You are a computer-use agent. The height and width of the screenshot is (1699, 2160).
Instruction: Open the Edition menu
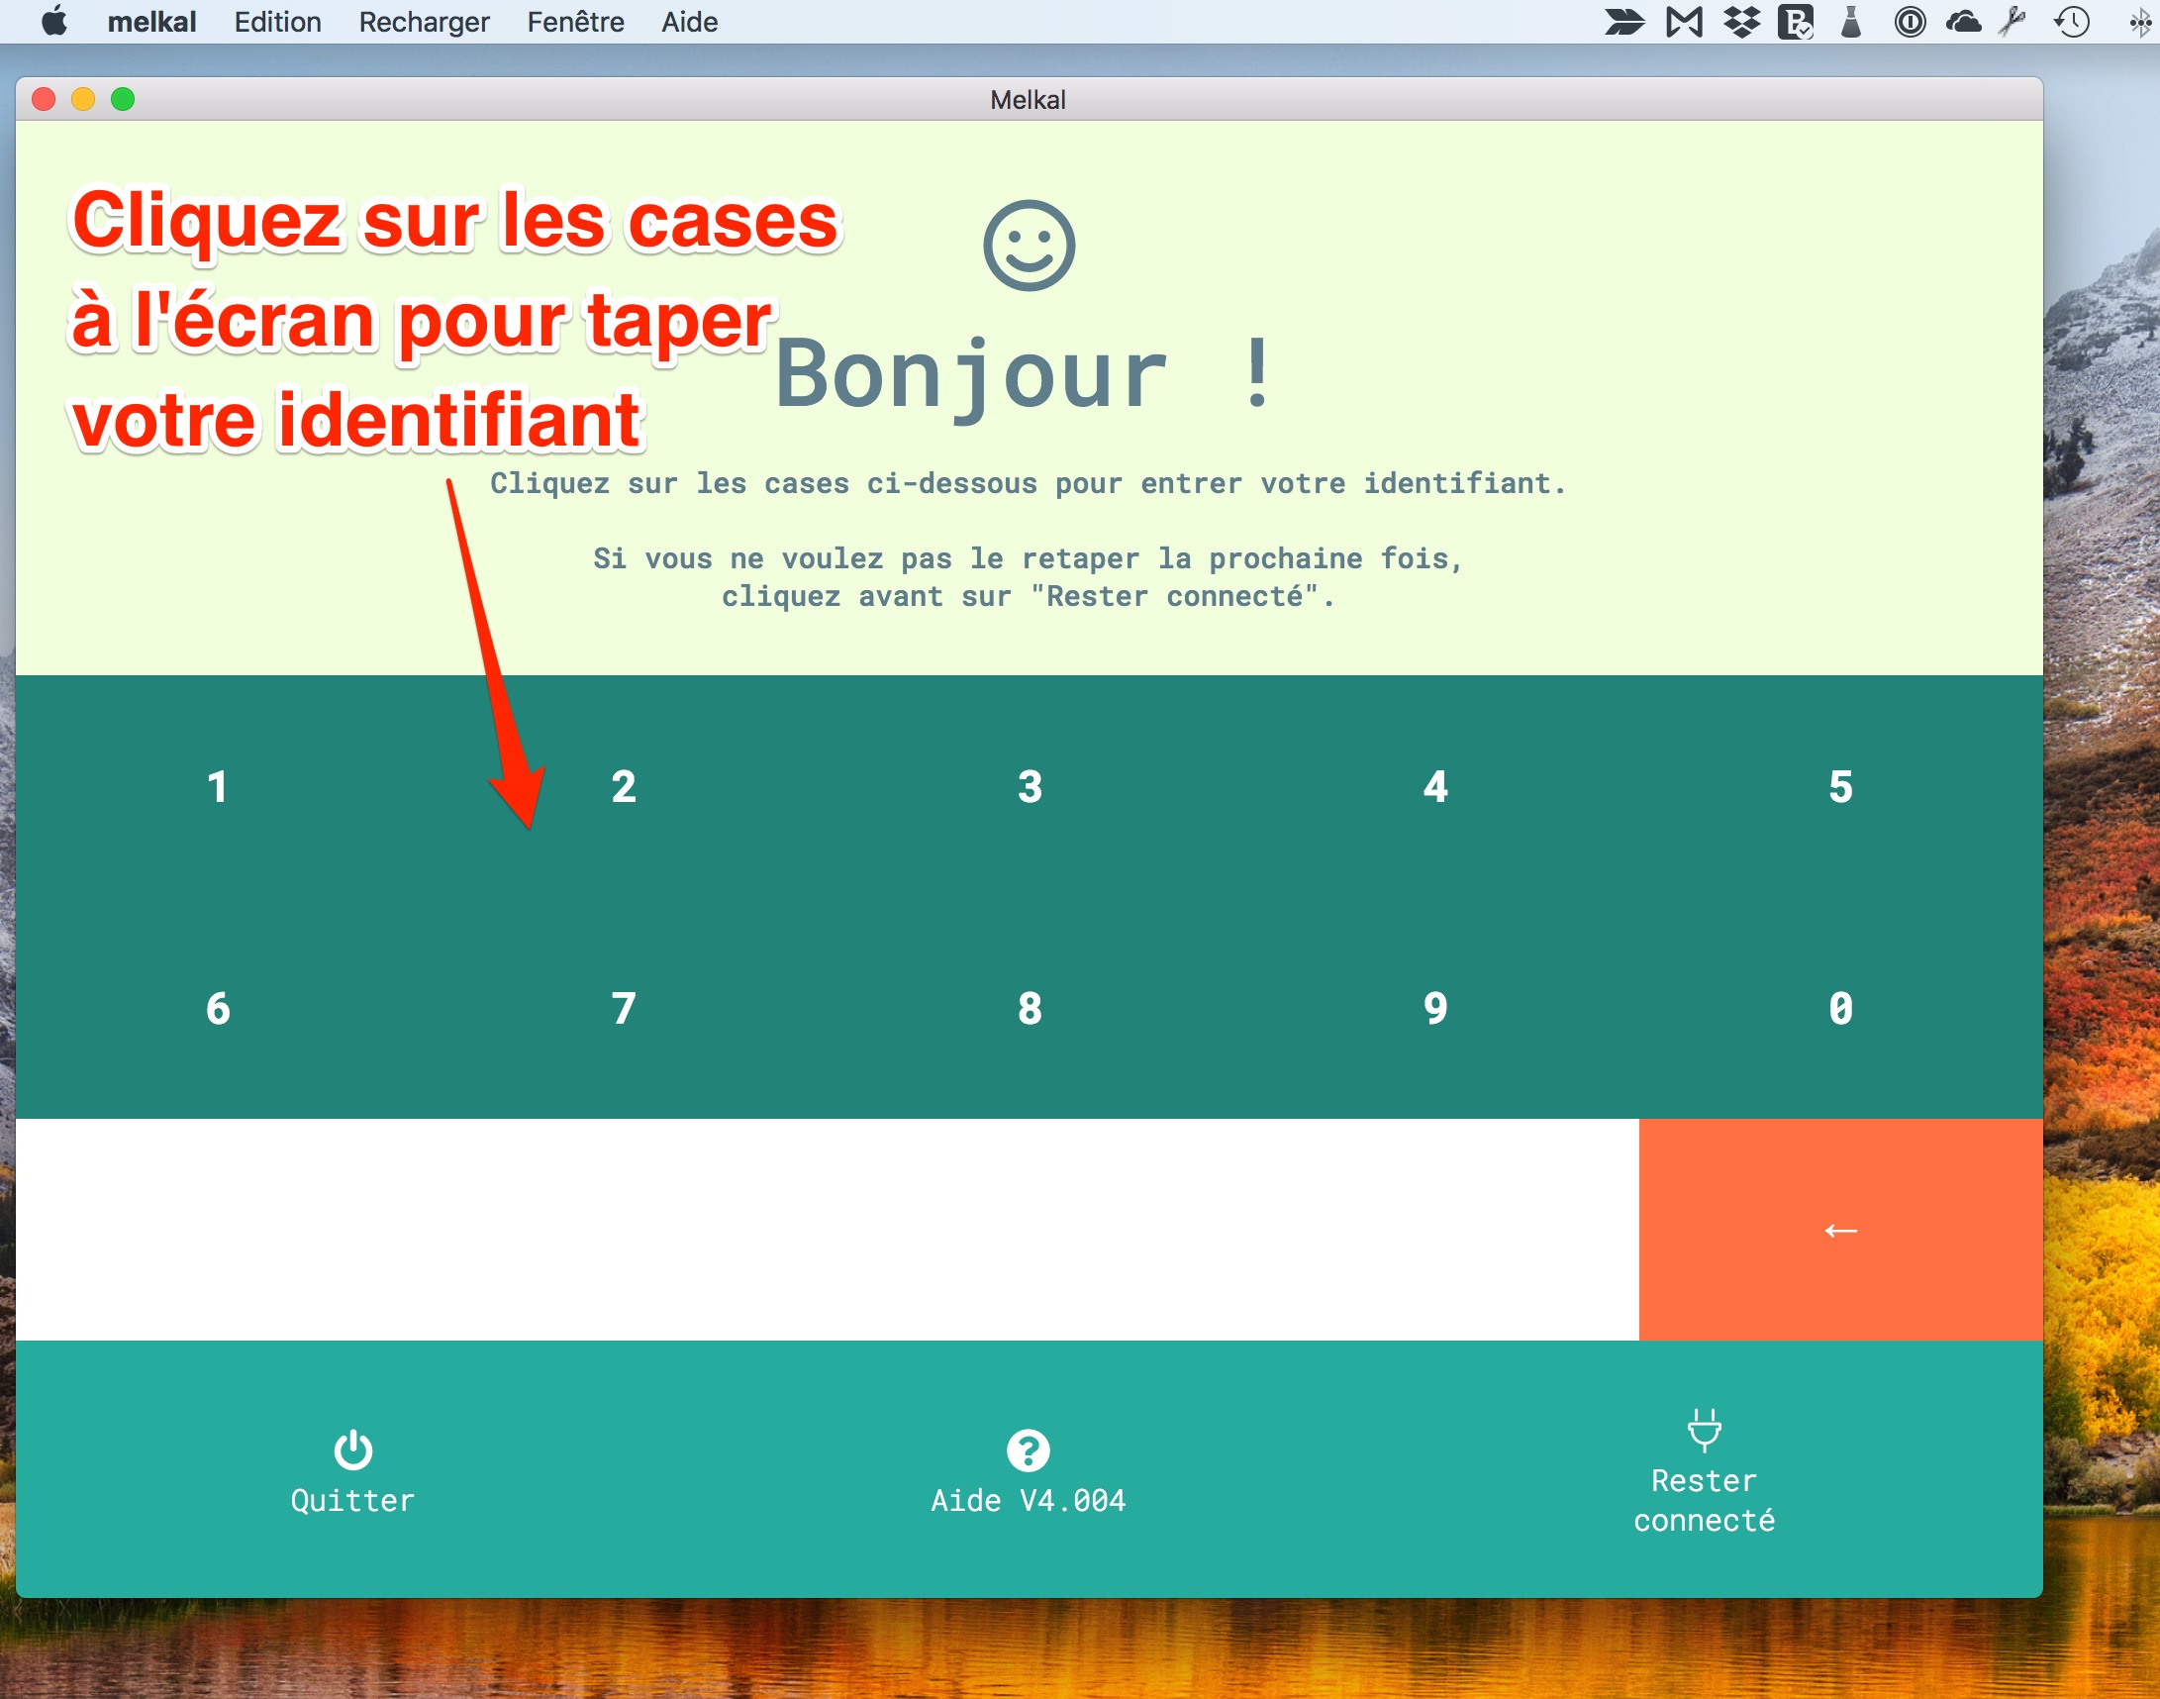click(277, 22)
